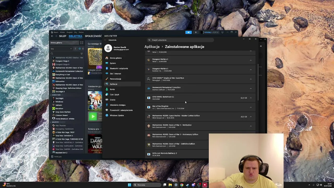The width and height of the screenshot is (334, 188).
Task: Open options for War of the Ring
Action: [251, 107]
